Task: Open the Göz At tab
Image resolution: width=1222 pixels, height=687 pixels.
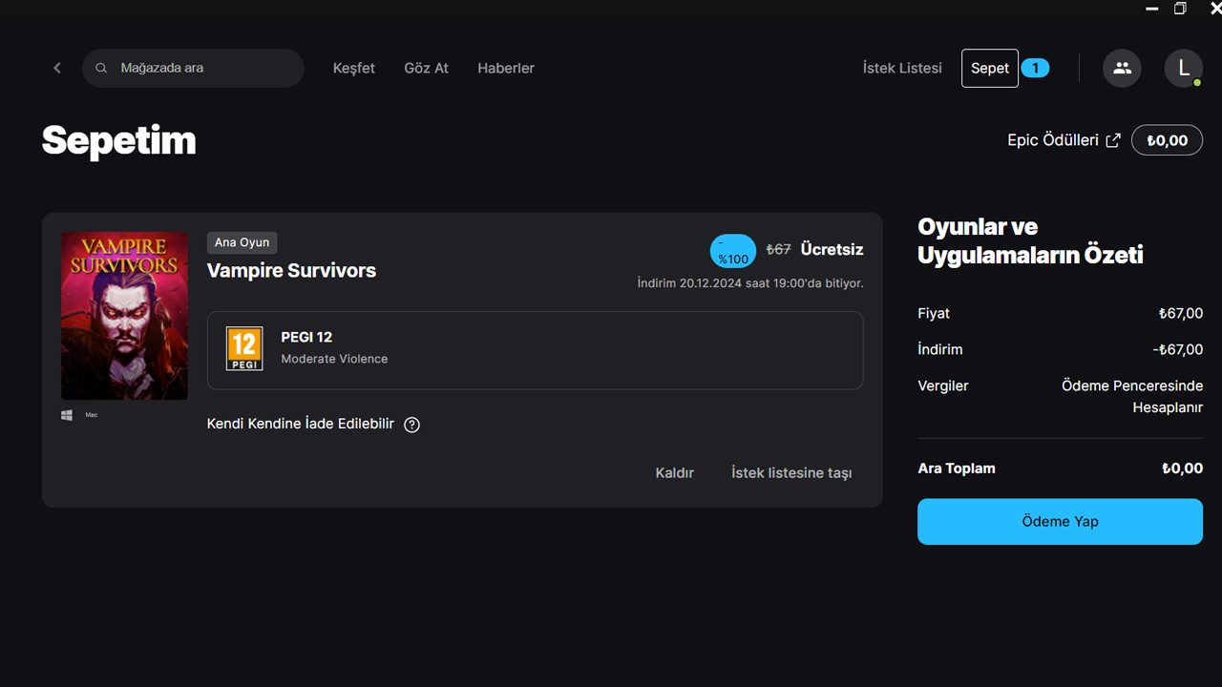Action: 426,69
